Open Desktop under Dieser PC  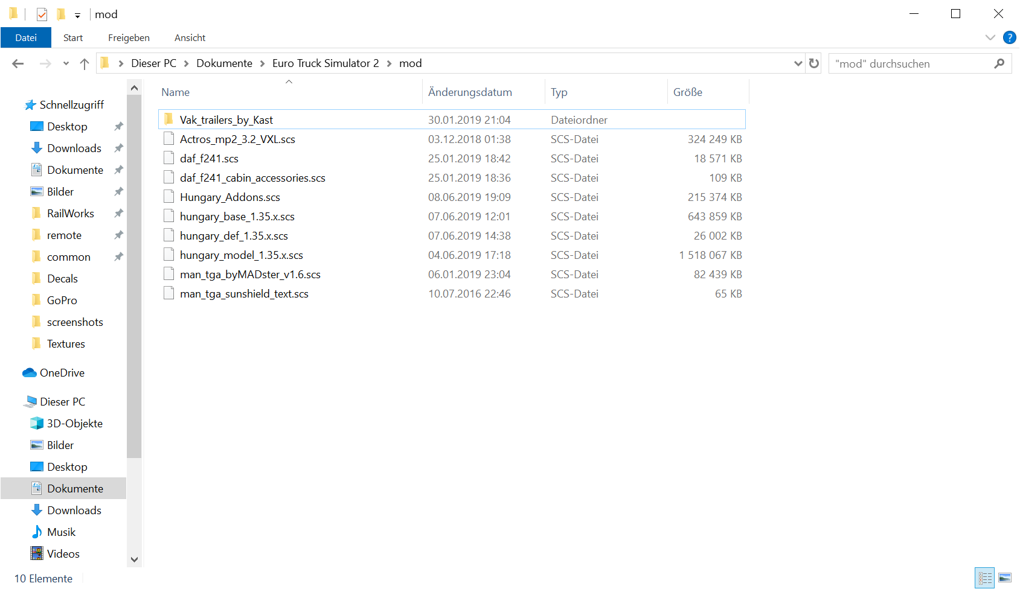pos(63,466)
